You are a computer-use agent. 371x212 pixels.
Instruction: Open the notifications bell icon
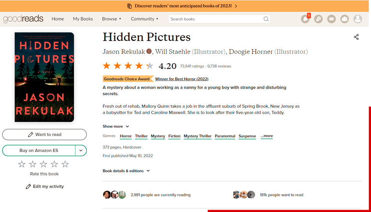(305, 19)
